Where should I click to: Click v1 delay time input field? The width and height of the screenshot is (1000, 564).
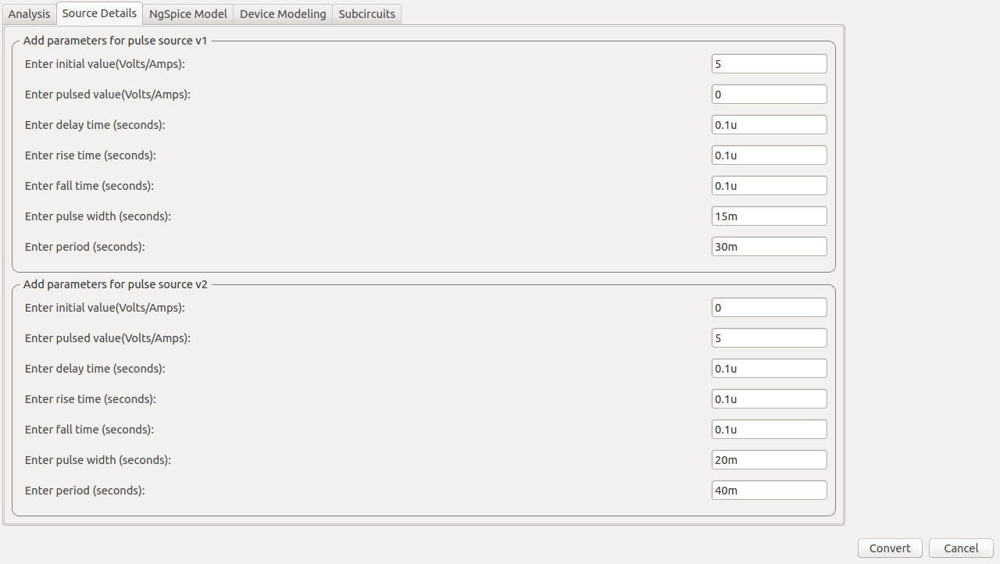point(769,125)
